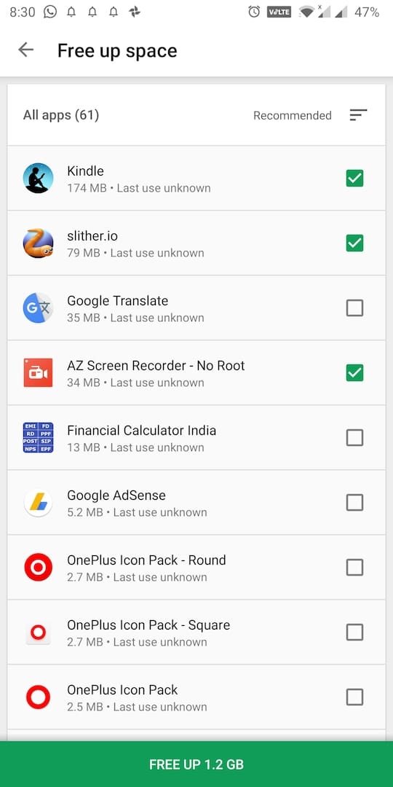This screenshot has height=787, width=393.
Task: Uncheck AZ Screen Recorder checkbox
Action: click(354, 372)
